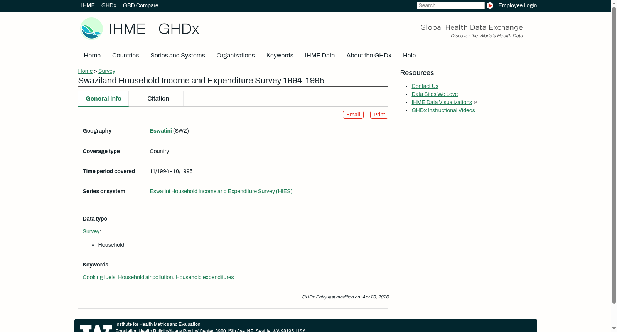This screenshot has height=332, width=617.
Task: Click the 'Keywords' section heading
Action: coord(95,265)
